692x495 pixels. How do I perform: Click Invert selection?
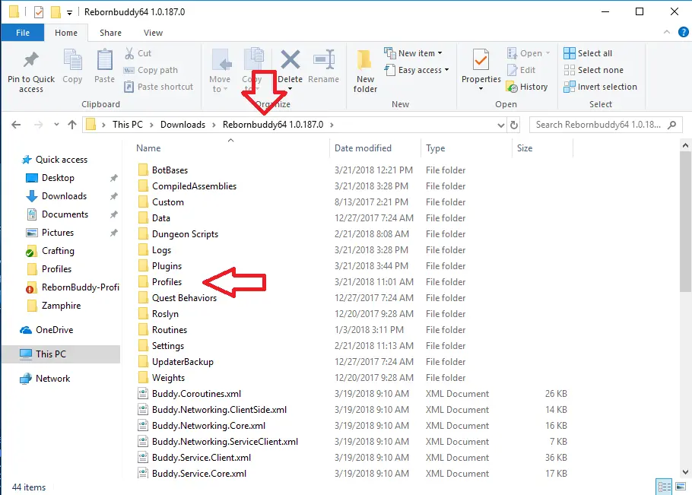[x=600, y=87]
